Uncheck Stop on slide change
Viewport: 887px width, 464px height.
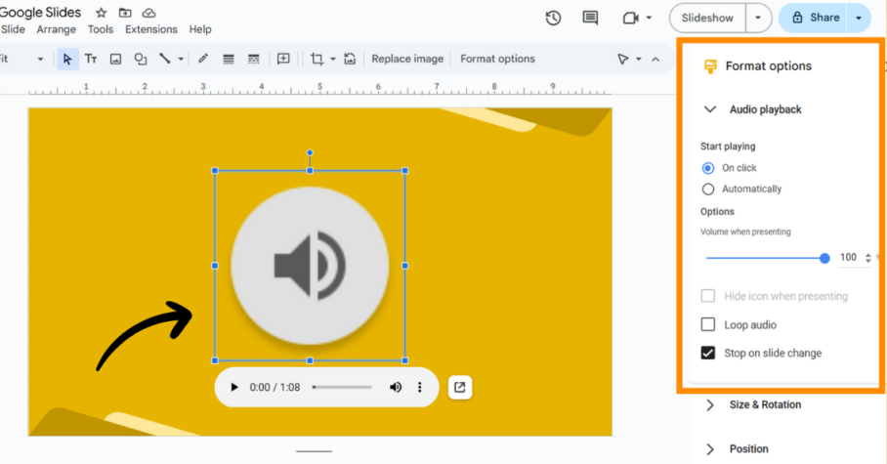[x=707, y=353]
